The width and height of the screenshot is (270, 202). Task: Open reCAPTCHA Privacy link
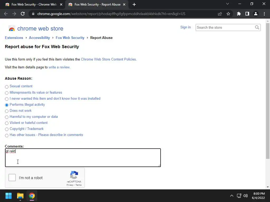70,185
